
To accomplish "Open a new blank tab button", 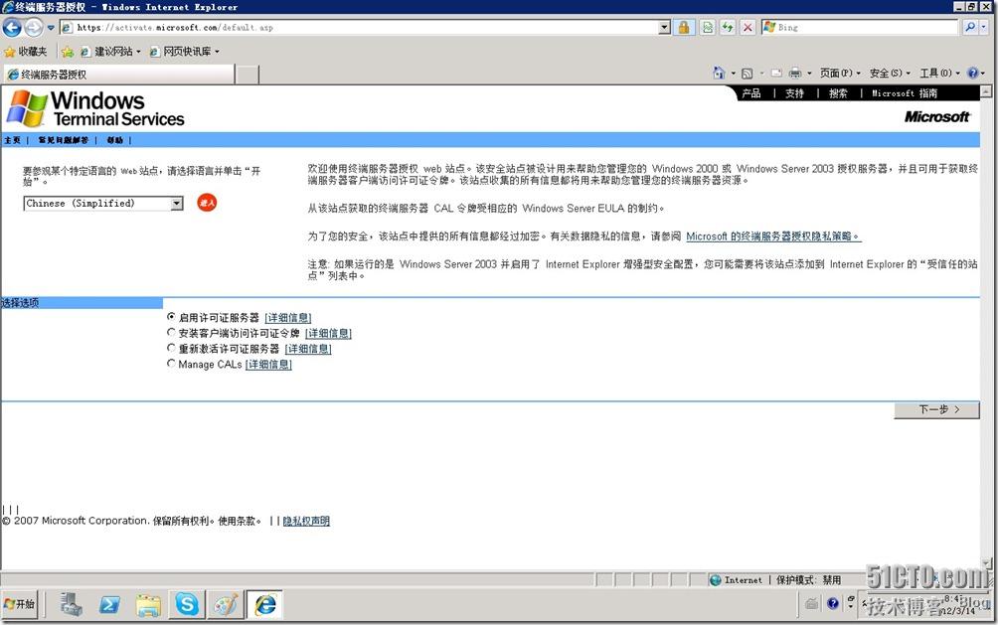I will coord(248,75).
